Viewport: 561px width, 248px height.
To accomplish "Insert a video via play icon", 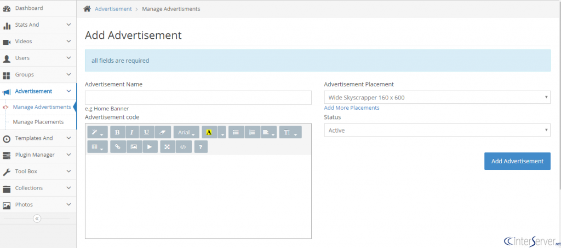I will 150,146.
